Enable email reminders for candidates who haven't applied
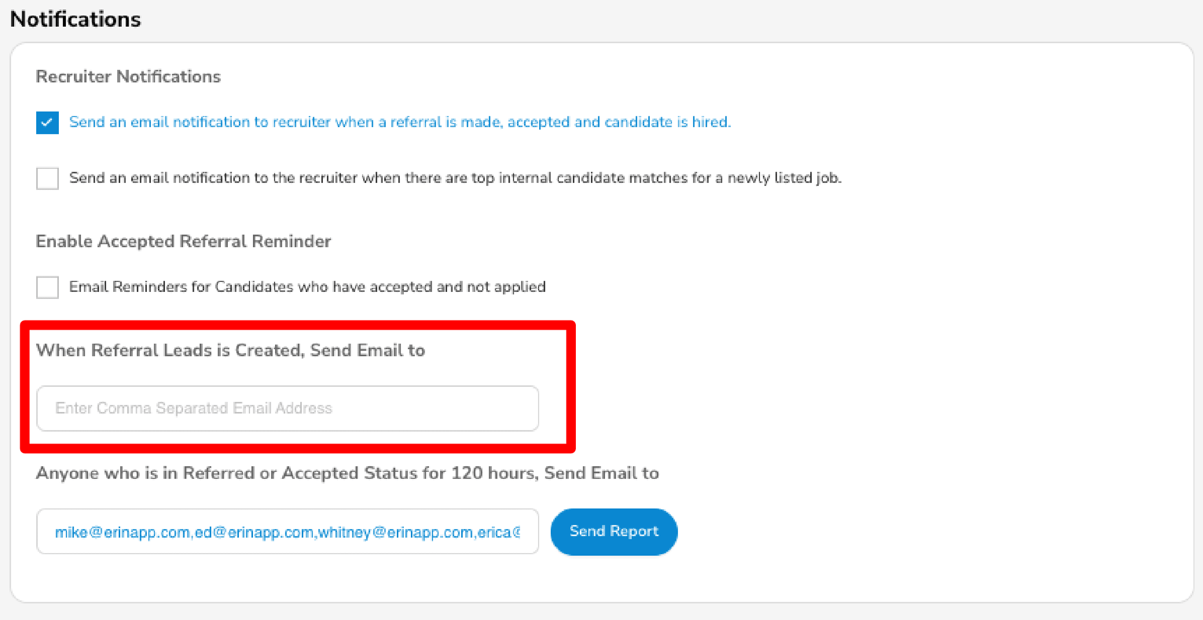1203x620 pixels. (x=47, y=287)
